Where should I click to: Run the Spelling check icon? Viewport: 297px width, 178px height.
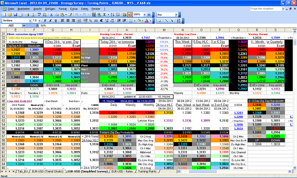[x=39, y=15]
